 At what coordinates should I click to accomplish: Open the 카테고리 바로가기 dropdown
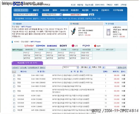[26, 14]
